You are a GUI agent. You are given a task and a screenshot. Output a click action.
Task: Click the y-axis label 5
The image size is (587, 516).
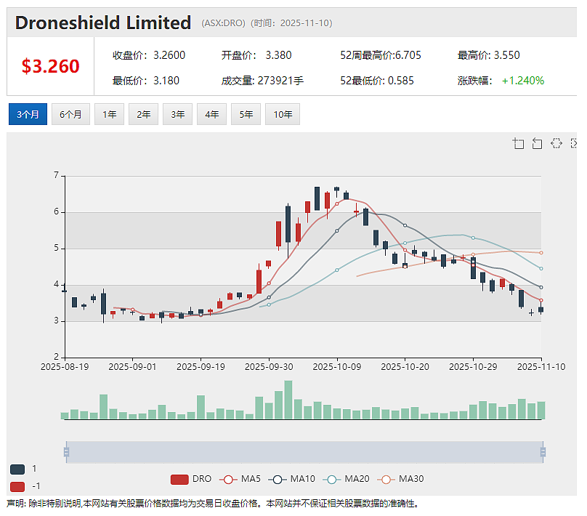point(56,248)
